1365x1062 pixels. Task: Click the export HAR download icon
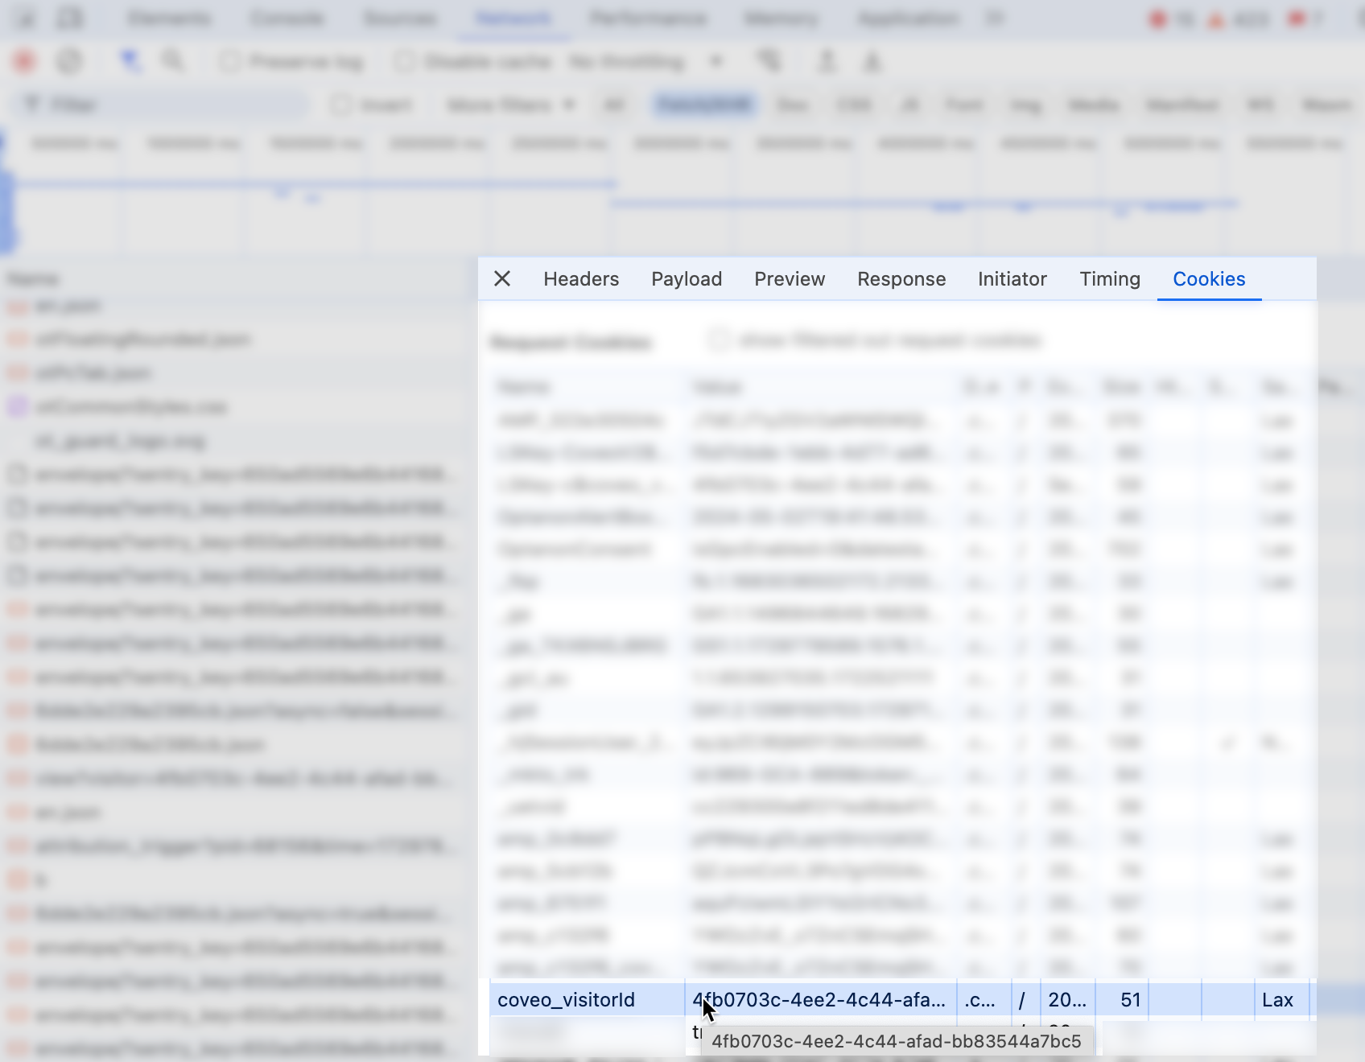coord(872,61)
